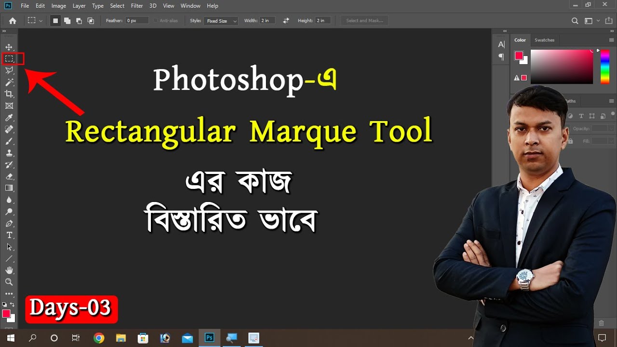This screenshot has width=617, height=347.
Task: Click the Height input field
Action: [x=323, y=21]
